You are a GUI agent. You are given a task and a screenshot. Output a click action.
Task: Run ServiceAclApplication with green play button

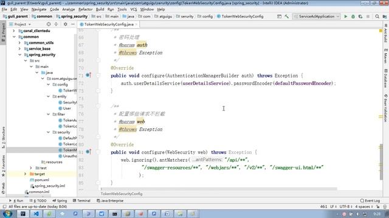[346, 16]
